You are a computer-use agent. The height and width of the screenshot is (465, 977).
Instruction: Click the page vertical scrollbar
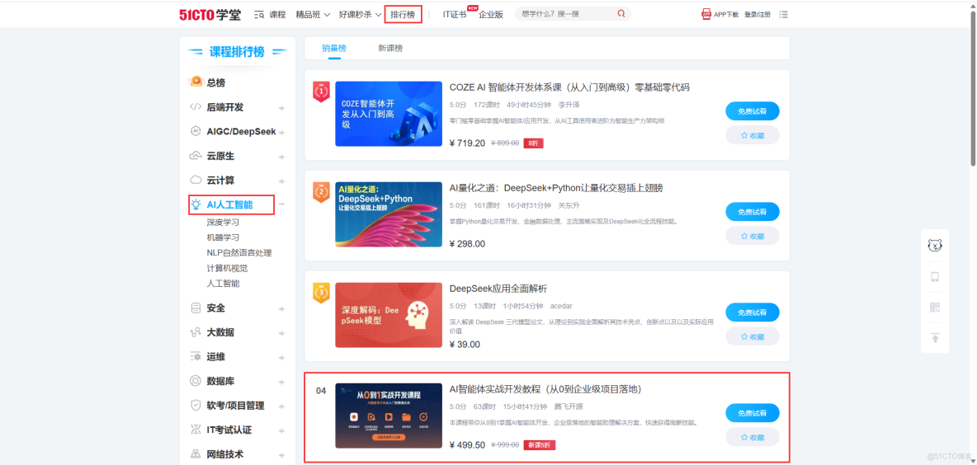[x=973, y=87]
